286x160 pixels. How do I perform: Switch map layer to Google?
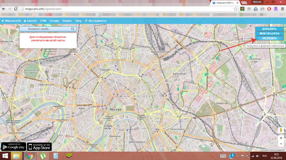tap(54, 21)
